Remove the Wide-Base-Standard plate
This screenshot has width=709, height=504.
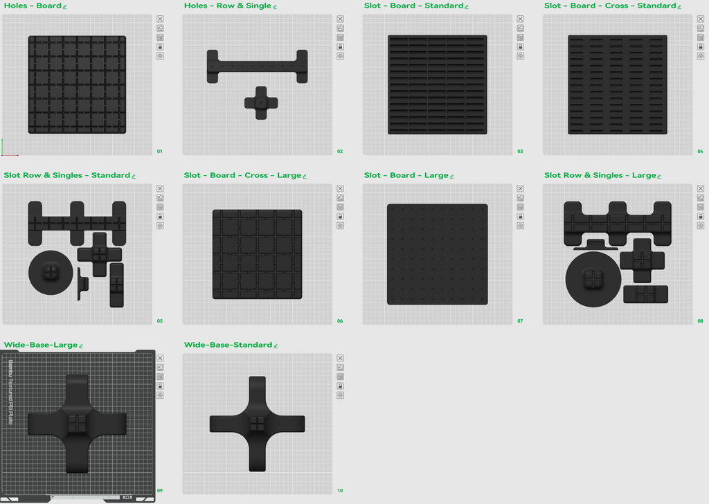point(340,358)
